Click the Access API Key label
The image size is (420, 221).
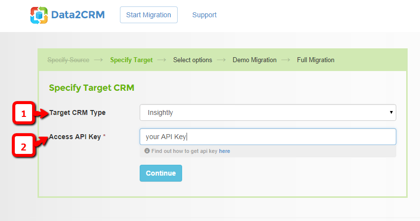point(75,137)
